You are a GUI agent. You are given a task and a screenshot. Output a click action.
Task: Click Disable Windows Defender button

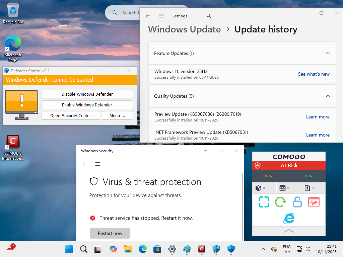pos(87,94)
